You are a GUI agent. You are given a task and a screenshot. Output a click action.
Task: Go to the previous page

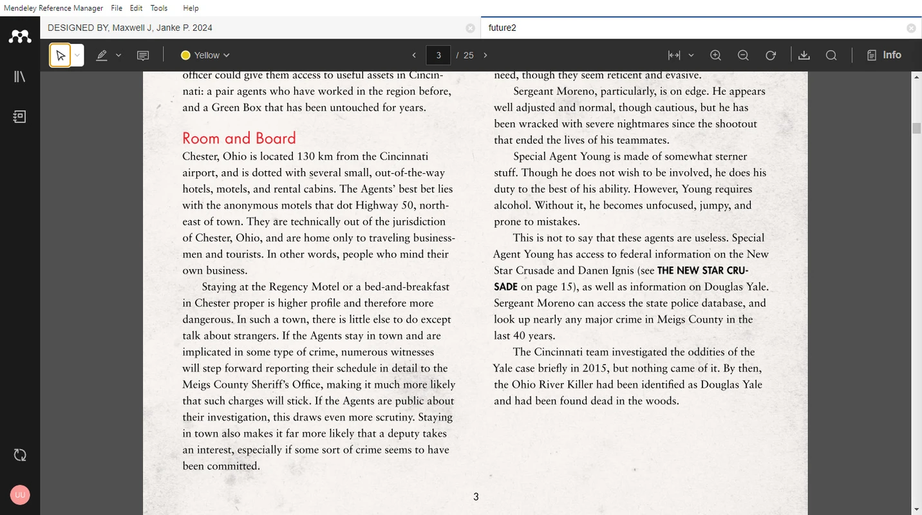click(414, 55)
